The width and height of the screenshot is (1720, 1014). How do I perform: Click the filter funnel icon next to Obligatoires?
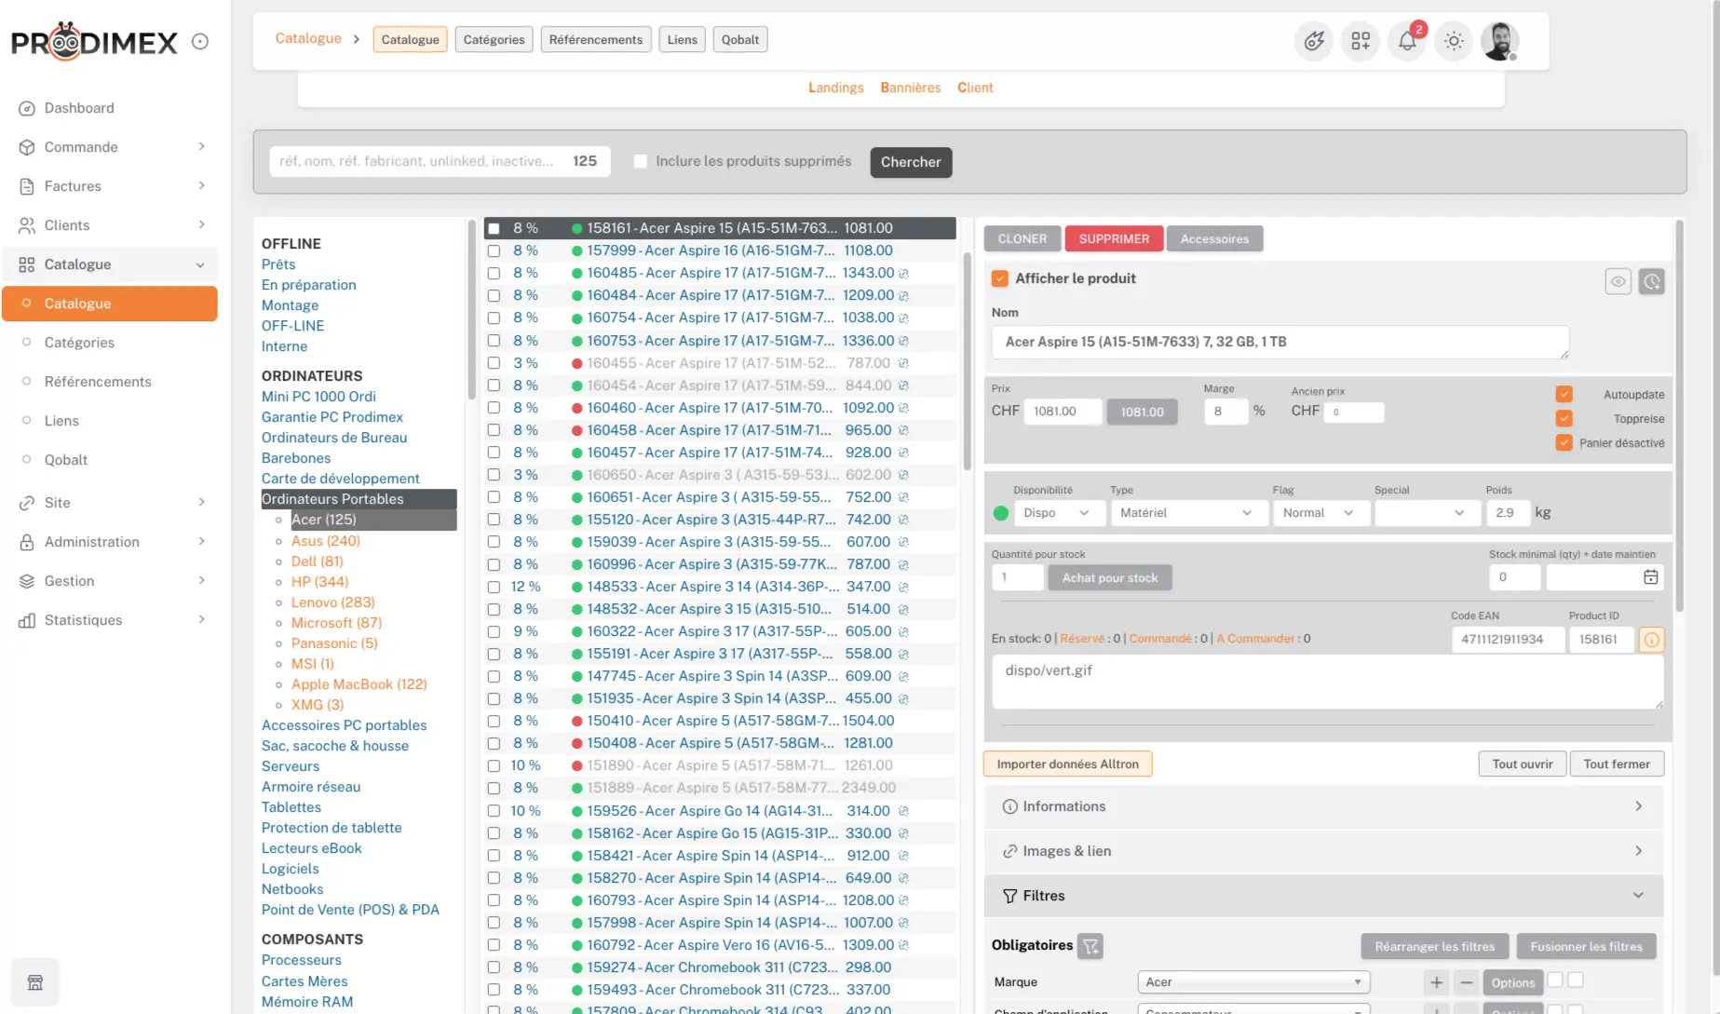pyautogui.click(x=1090, y=947)
